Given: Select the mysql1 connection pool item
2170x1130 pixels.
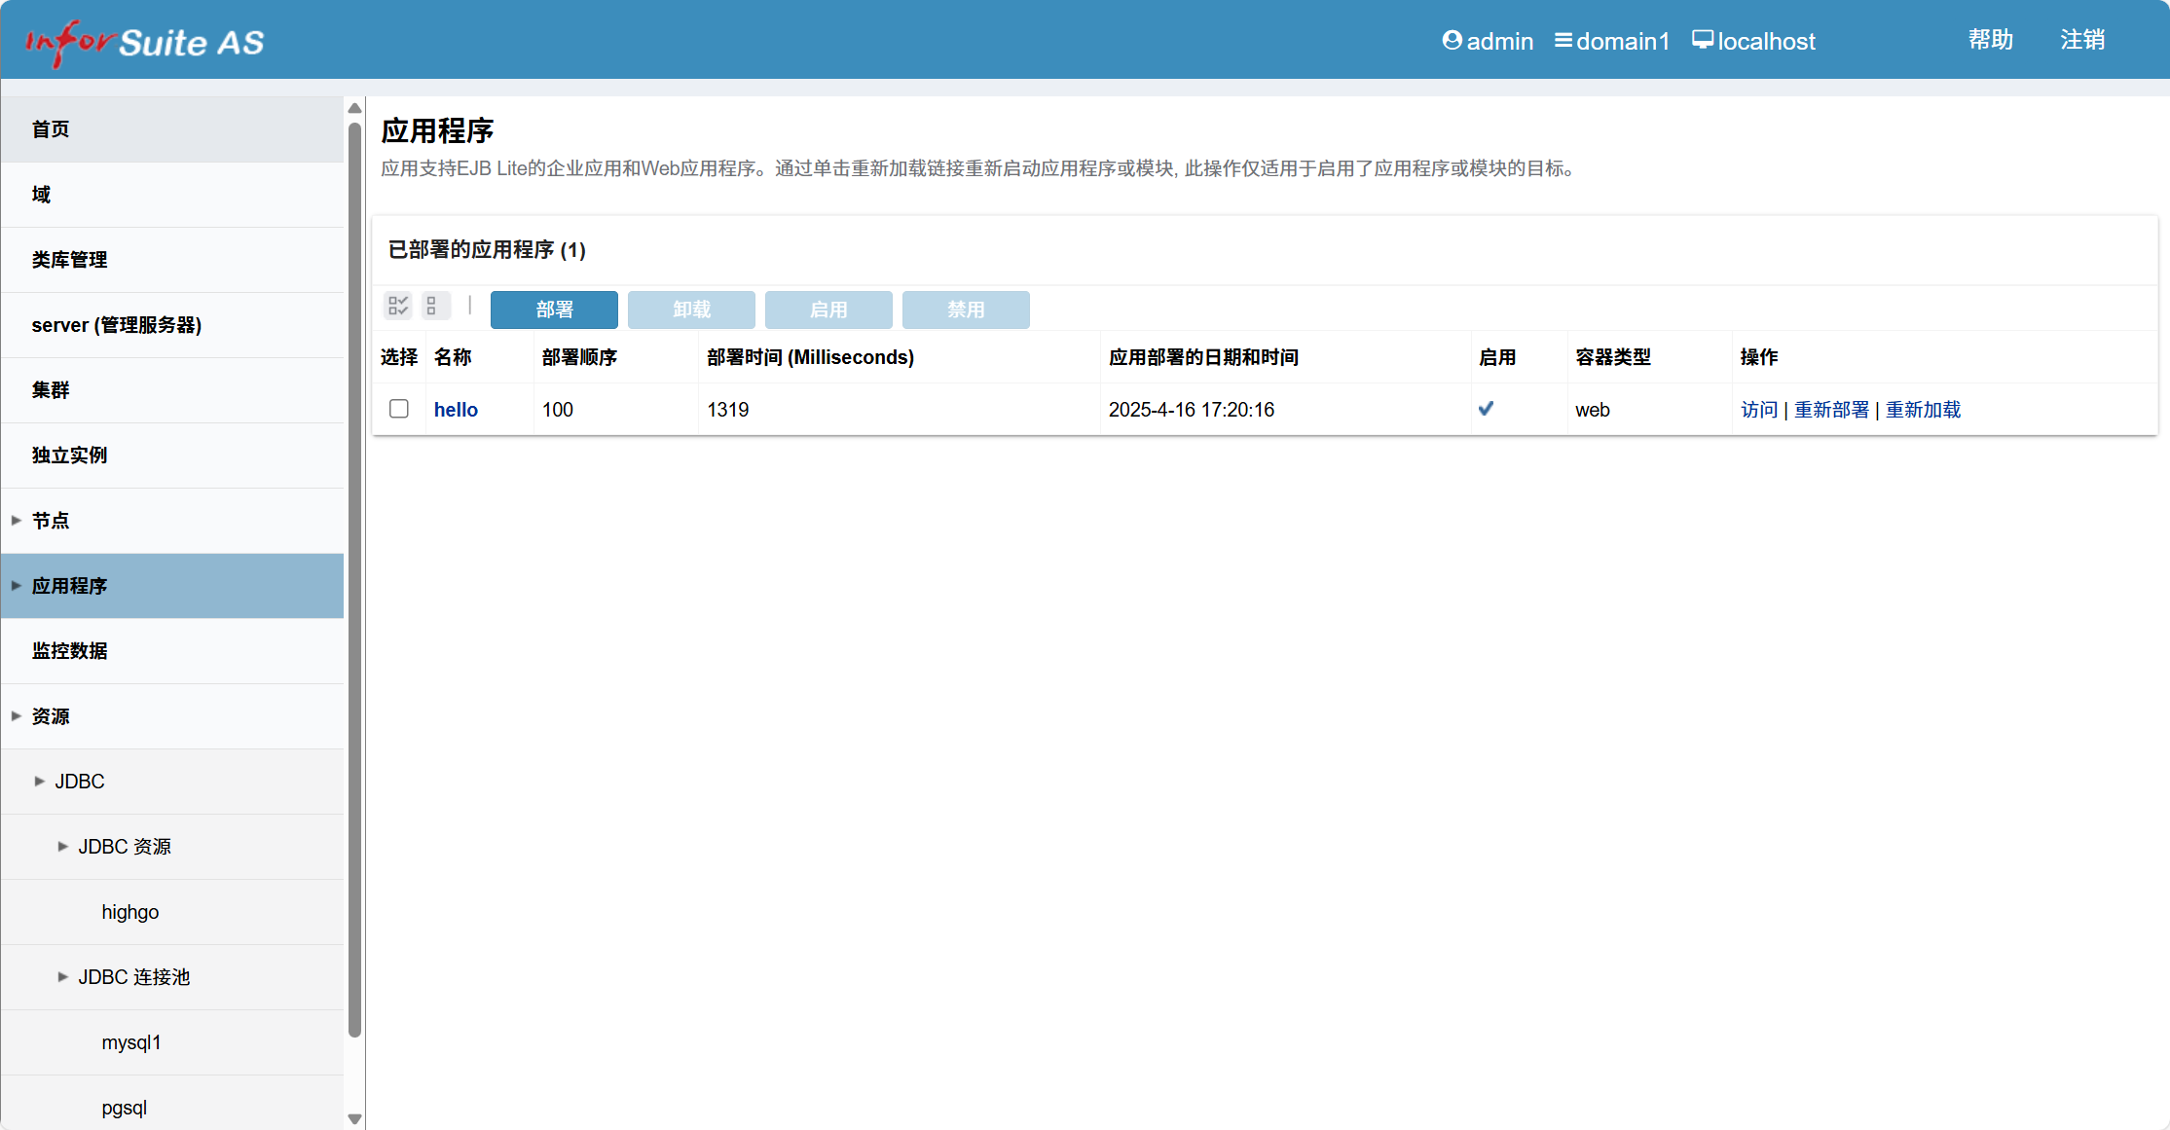Looking at the screenshot, I should tap(131, 1042).
